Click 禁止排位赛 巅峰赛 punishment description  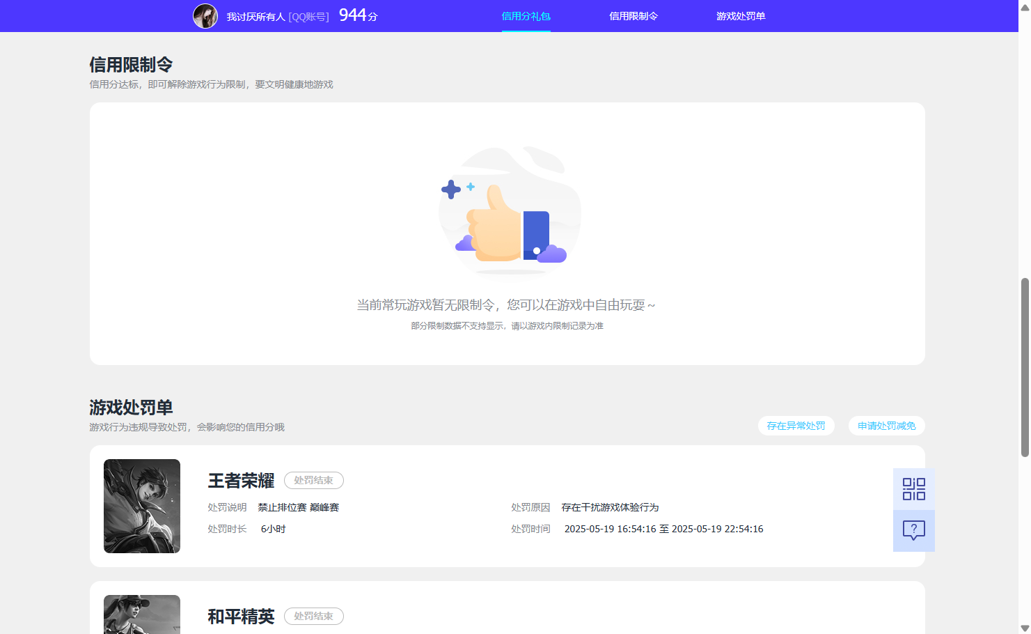tap(299, 507)
